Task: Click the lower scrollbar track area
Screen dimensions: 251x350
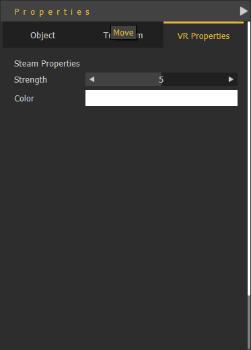Action: (x=248, y=322)
